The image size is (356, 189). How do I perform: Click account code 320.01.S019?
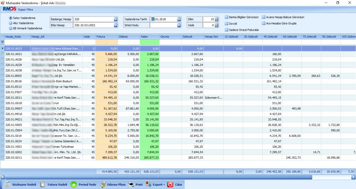[13, 136]
